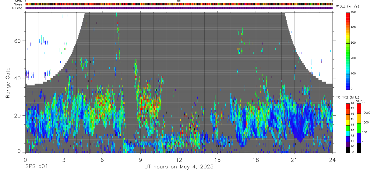Click the 300 tick on width colorbar

click(353, 43)
